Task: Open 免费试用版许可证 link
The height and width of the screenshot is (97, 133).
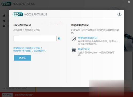Action: tap(87, 38)
